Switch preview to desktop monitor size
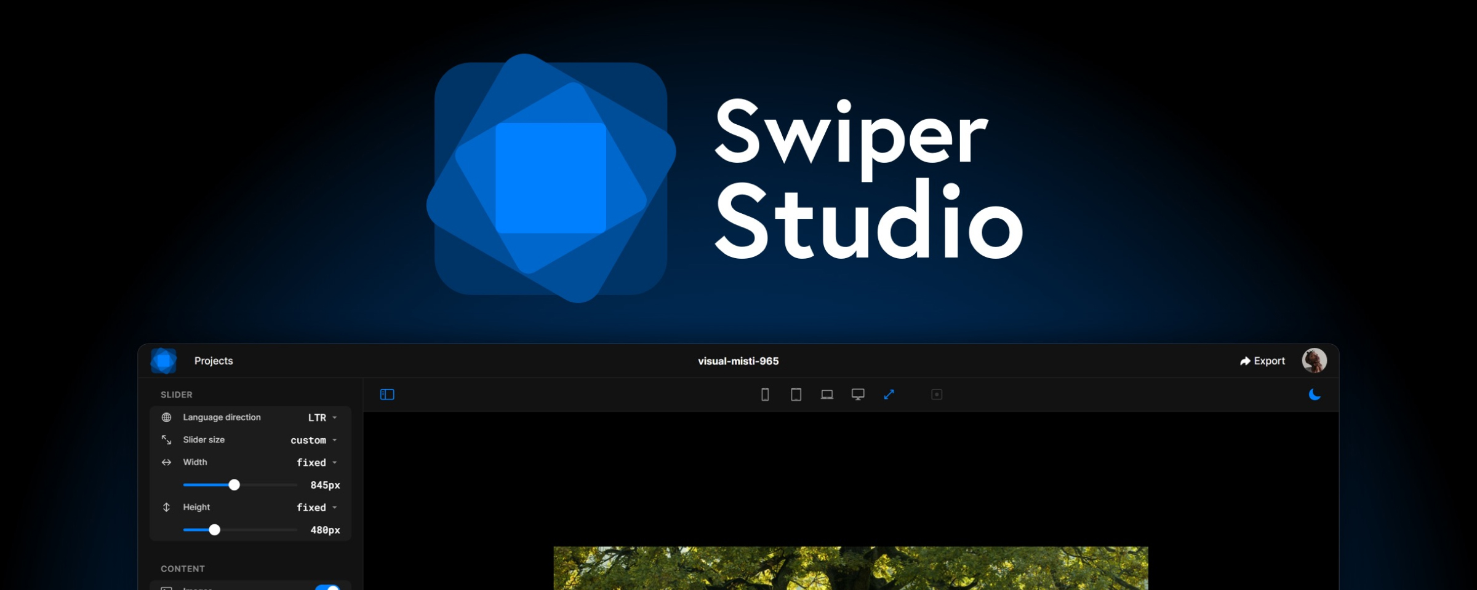Viewport: 1477px width, 590px height. click(x=858, y=395)
